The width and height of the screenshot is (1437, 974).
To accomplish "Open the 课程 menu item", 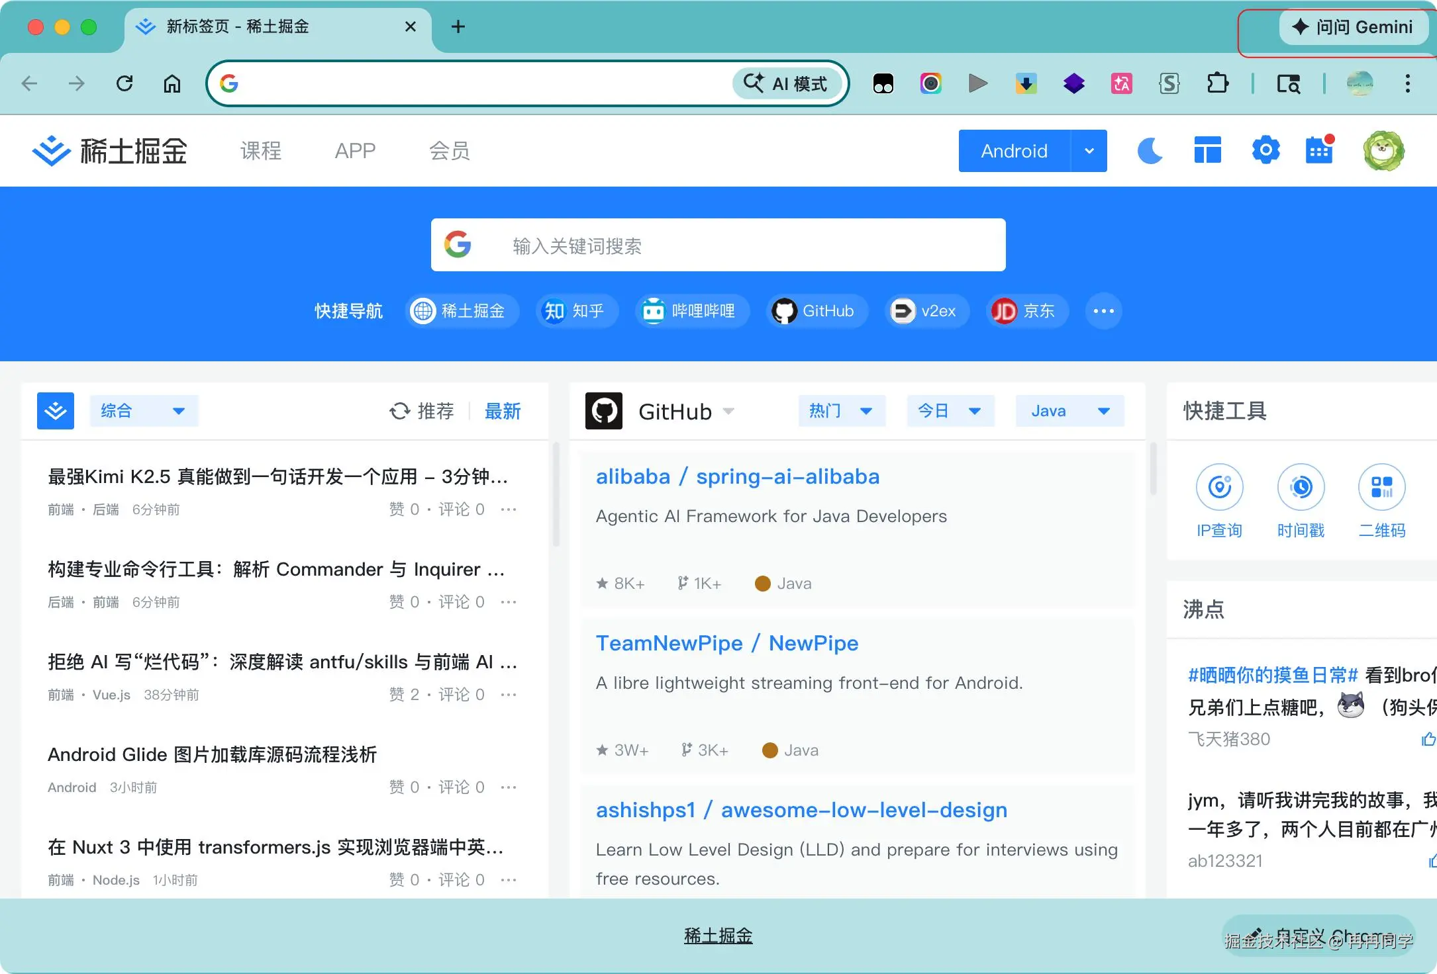I will (261, 151).
